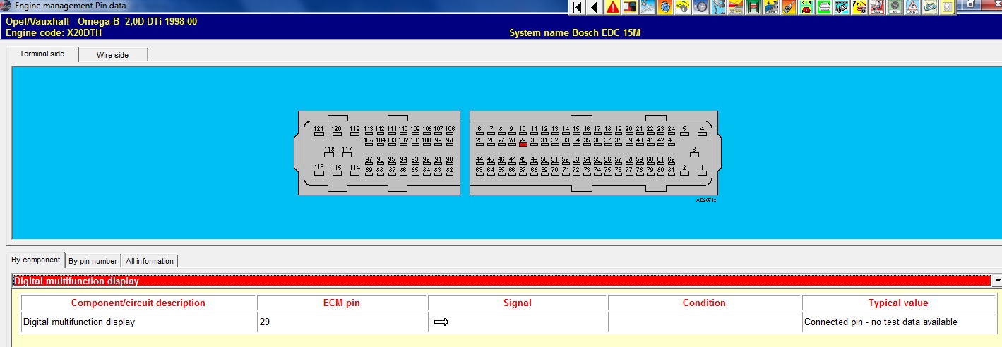The height and width of the screenshot is (347, 1002).
Task: Select the Digital multifunction display combo box
Action: (501, 281)
